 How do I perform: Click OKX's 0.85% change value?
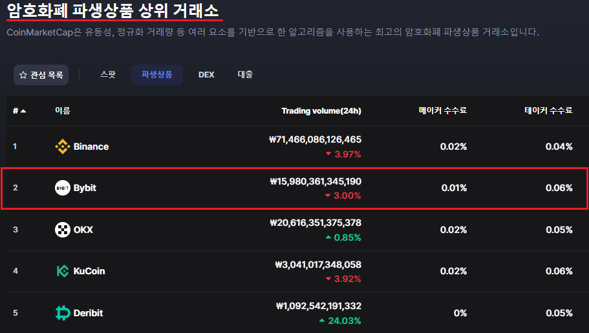tap(343, 237)
